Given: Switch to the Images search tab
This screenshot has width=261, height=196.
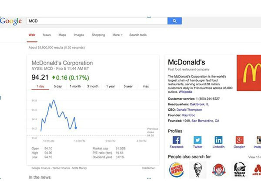Looking at the screenshot, I should tap(79, 35).
